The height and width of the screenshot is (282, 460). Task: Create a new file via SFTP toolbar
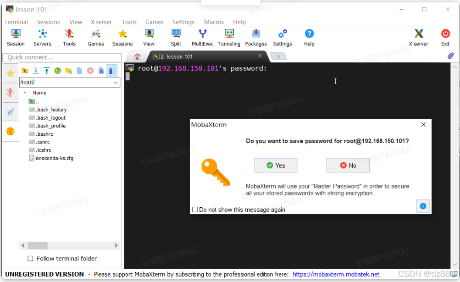coord(79,71)
